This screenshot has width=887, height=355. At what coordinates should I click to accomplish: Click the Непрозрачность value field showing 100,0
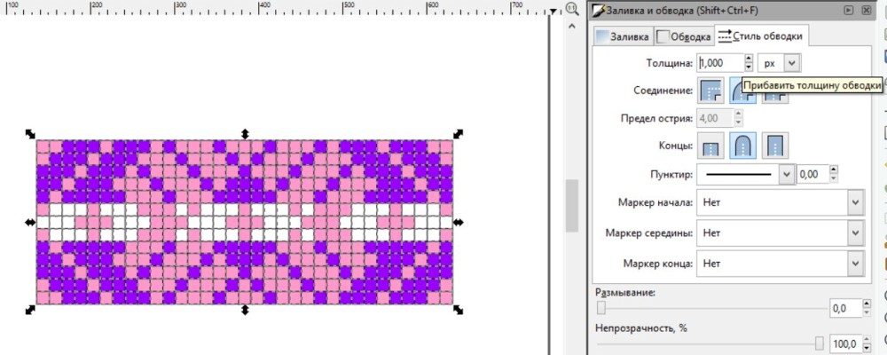[845, 343]
